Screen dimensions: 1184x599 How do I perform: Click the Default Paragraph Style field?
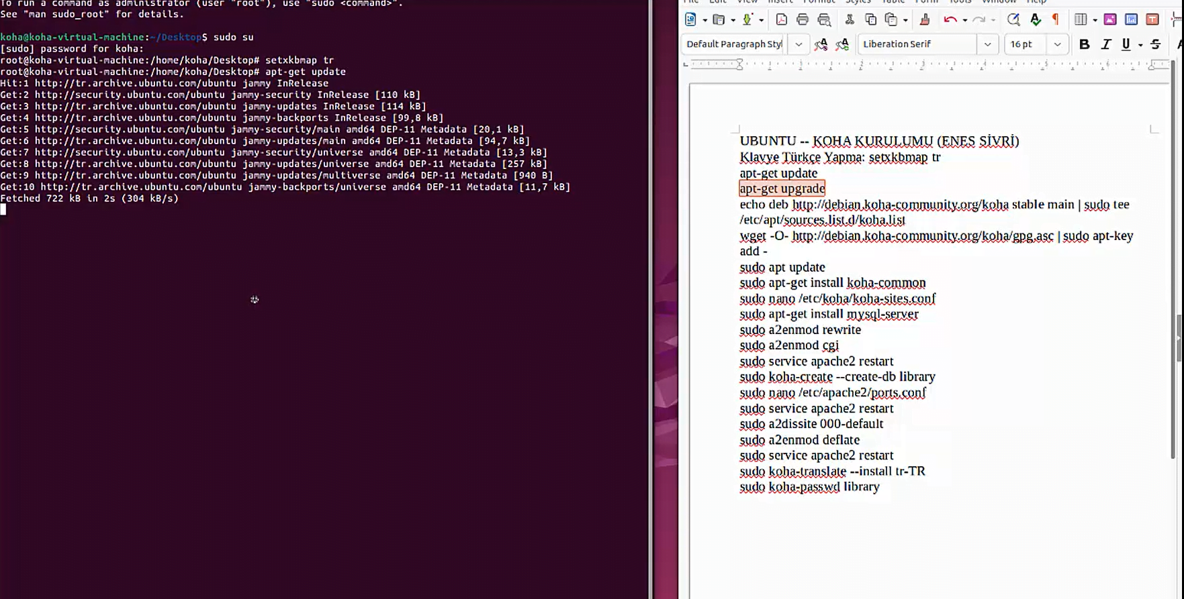(x=735, y=44)
